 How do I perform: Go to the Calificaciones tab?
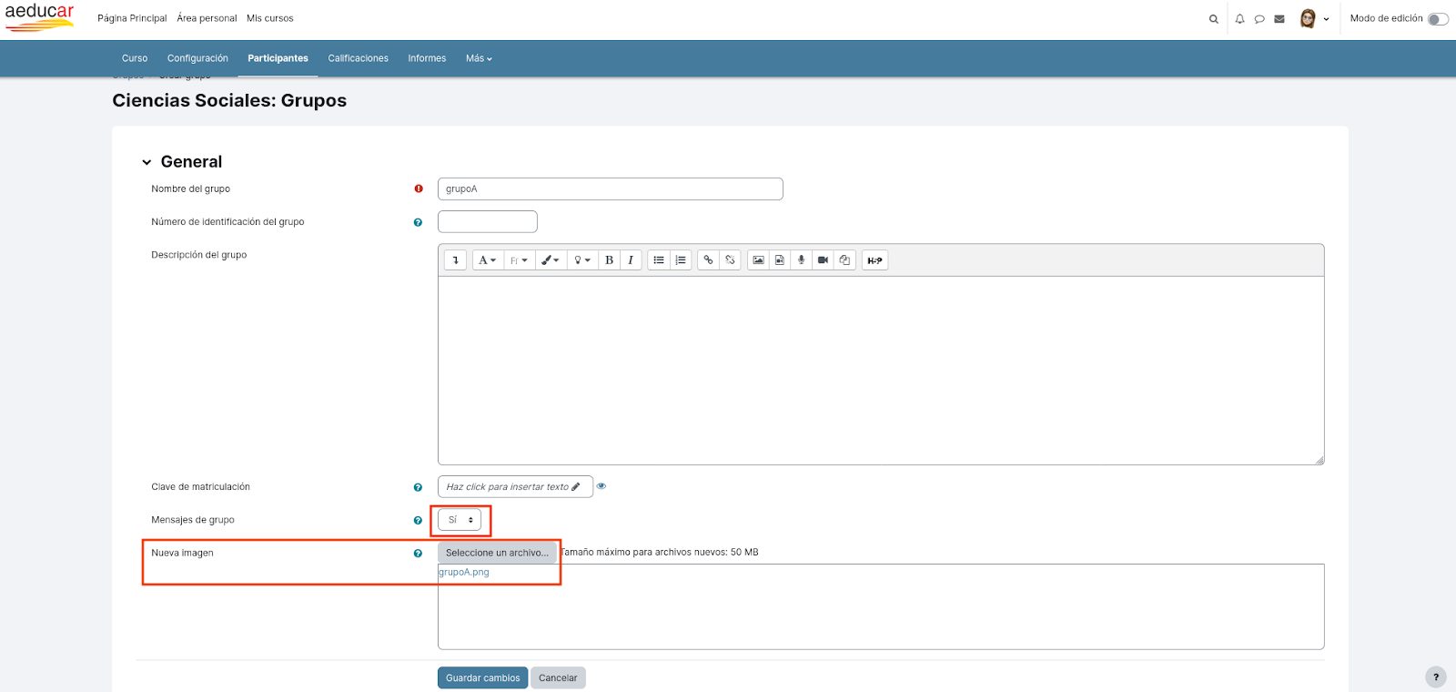(358, 58)
